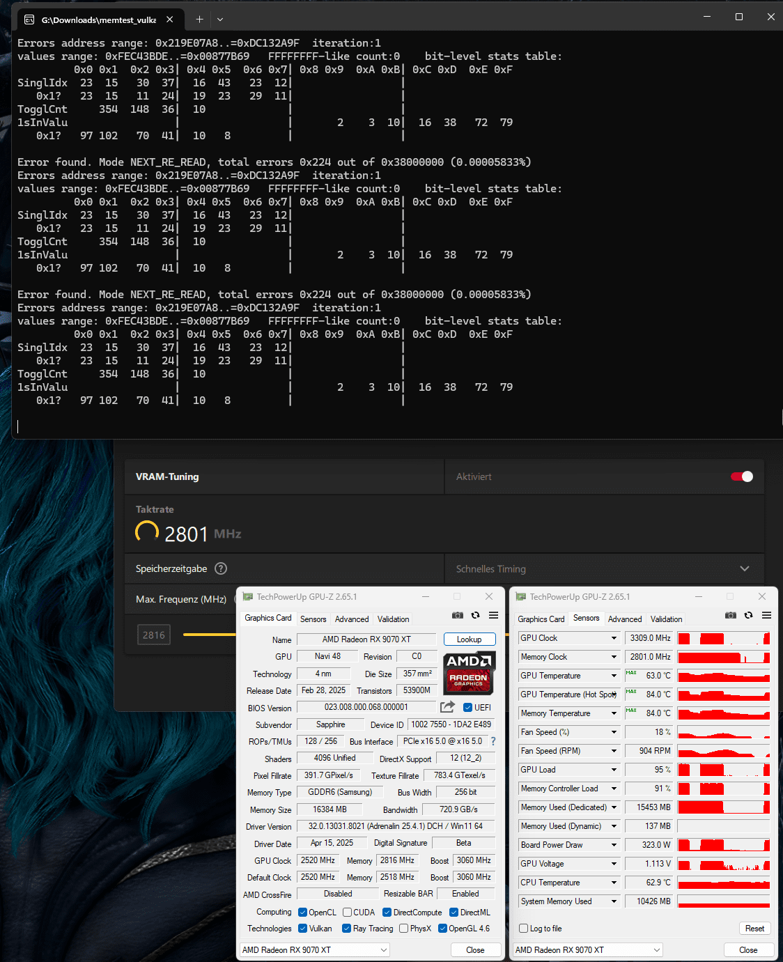Switch to Validation tab in left GPU-Z window
Image resolution: width=783 pixels, height=962 pixels.
click(x=394, y=619)
